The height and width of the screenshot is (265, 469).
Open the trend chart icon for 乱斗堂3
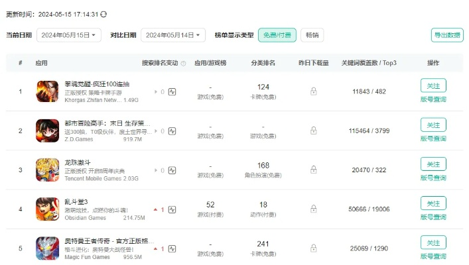(172, 210)
